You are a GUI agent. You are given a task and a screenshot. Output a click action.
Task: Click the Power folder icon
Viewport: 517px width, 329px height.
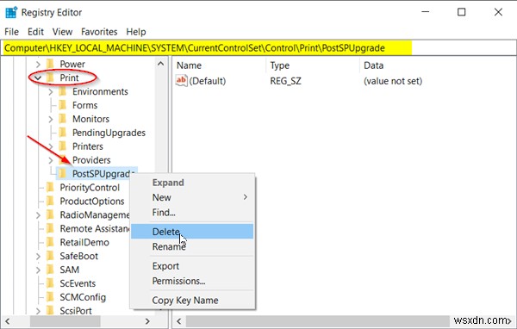pyautogui.click(x=50, y=64)
